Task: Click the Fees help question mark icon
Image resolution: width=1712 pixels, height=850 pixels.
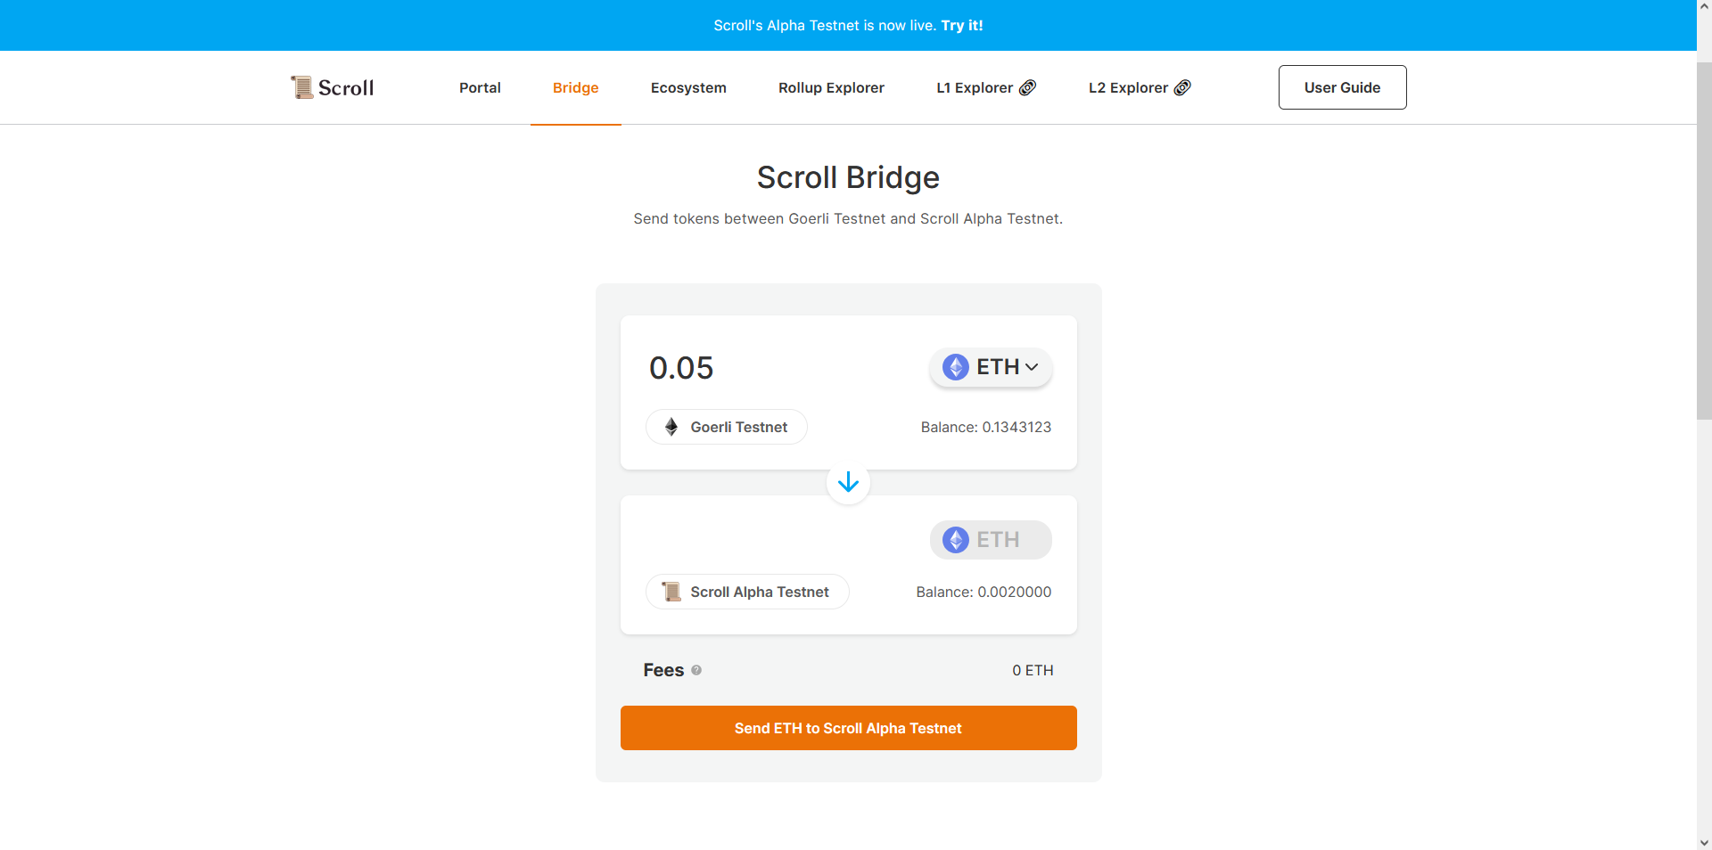Action: click(696, 670)
